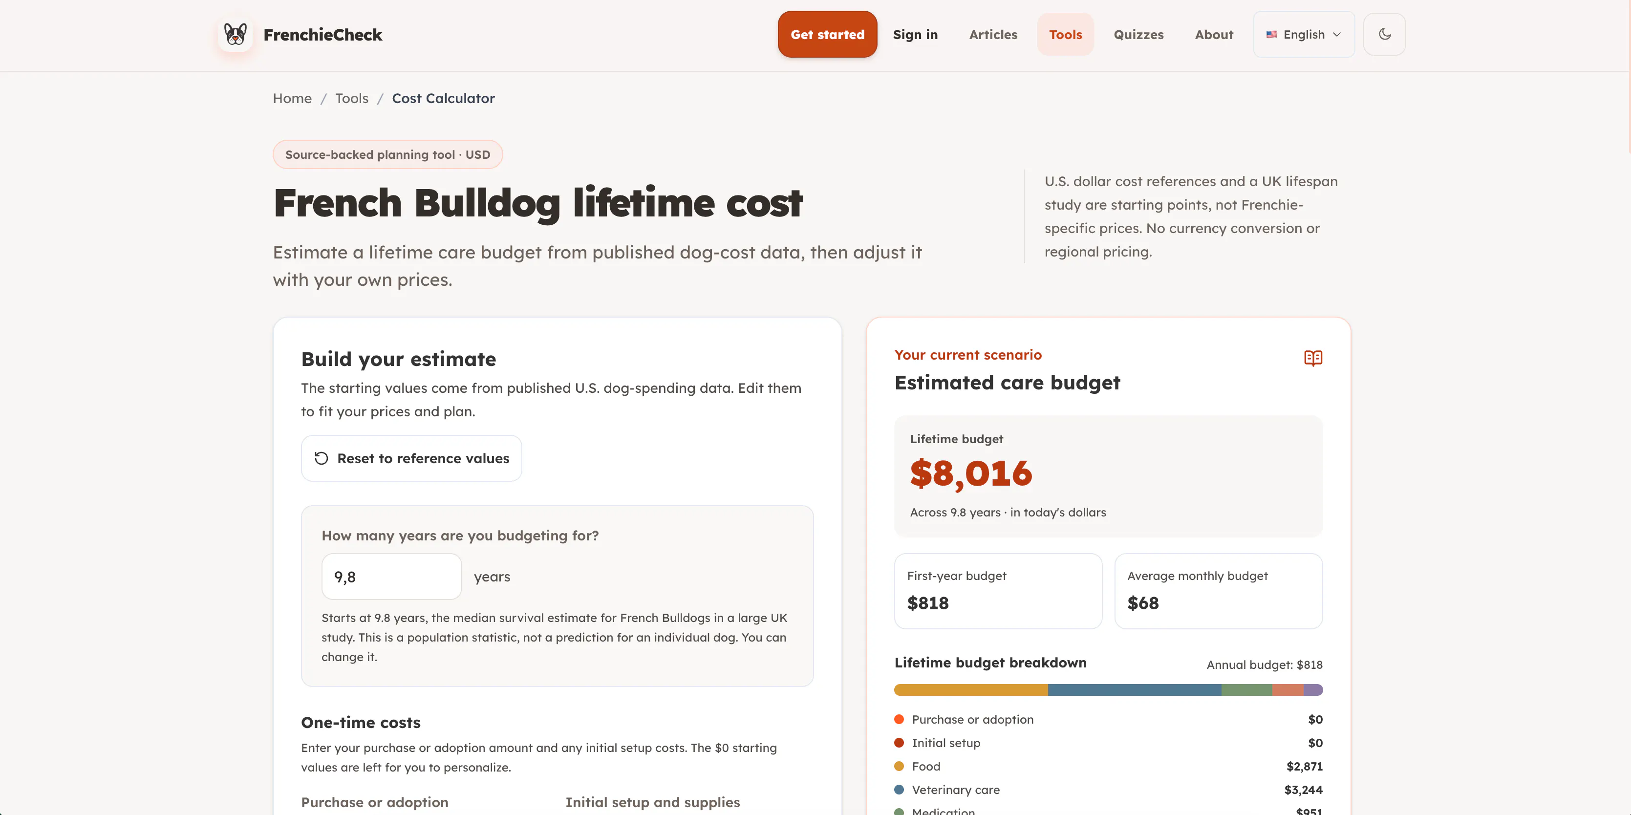The height and width of the screenshot is (815, 1631).
Task: Expand the language chevron arrow
Action: 1336,34
